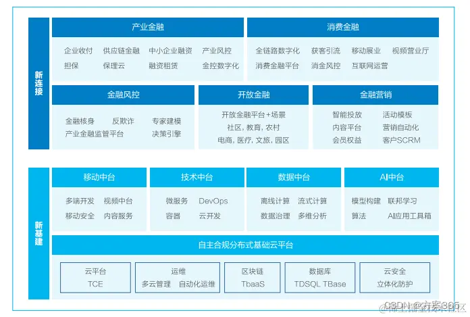Screen dimensions: 470x317
Task: Click the 联邦学习 item
Action: point(402,201)
